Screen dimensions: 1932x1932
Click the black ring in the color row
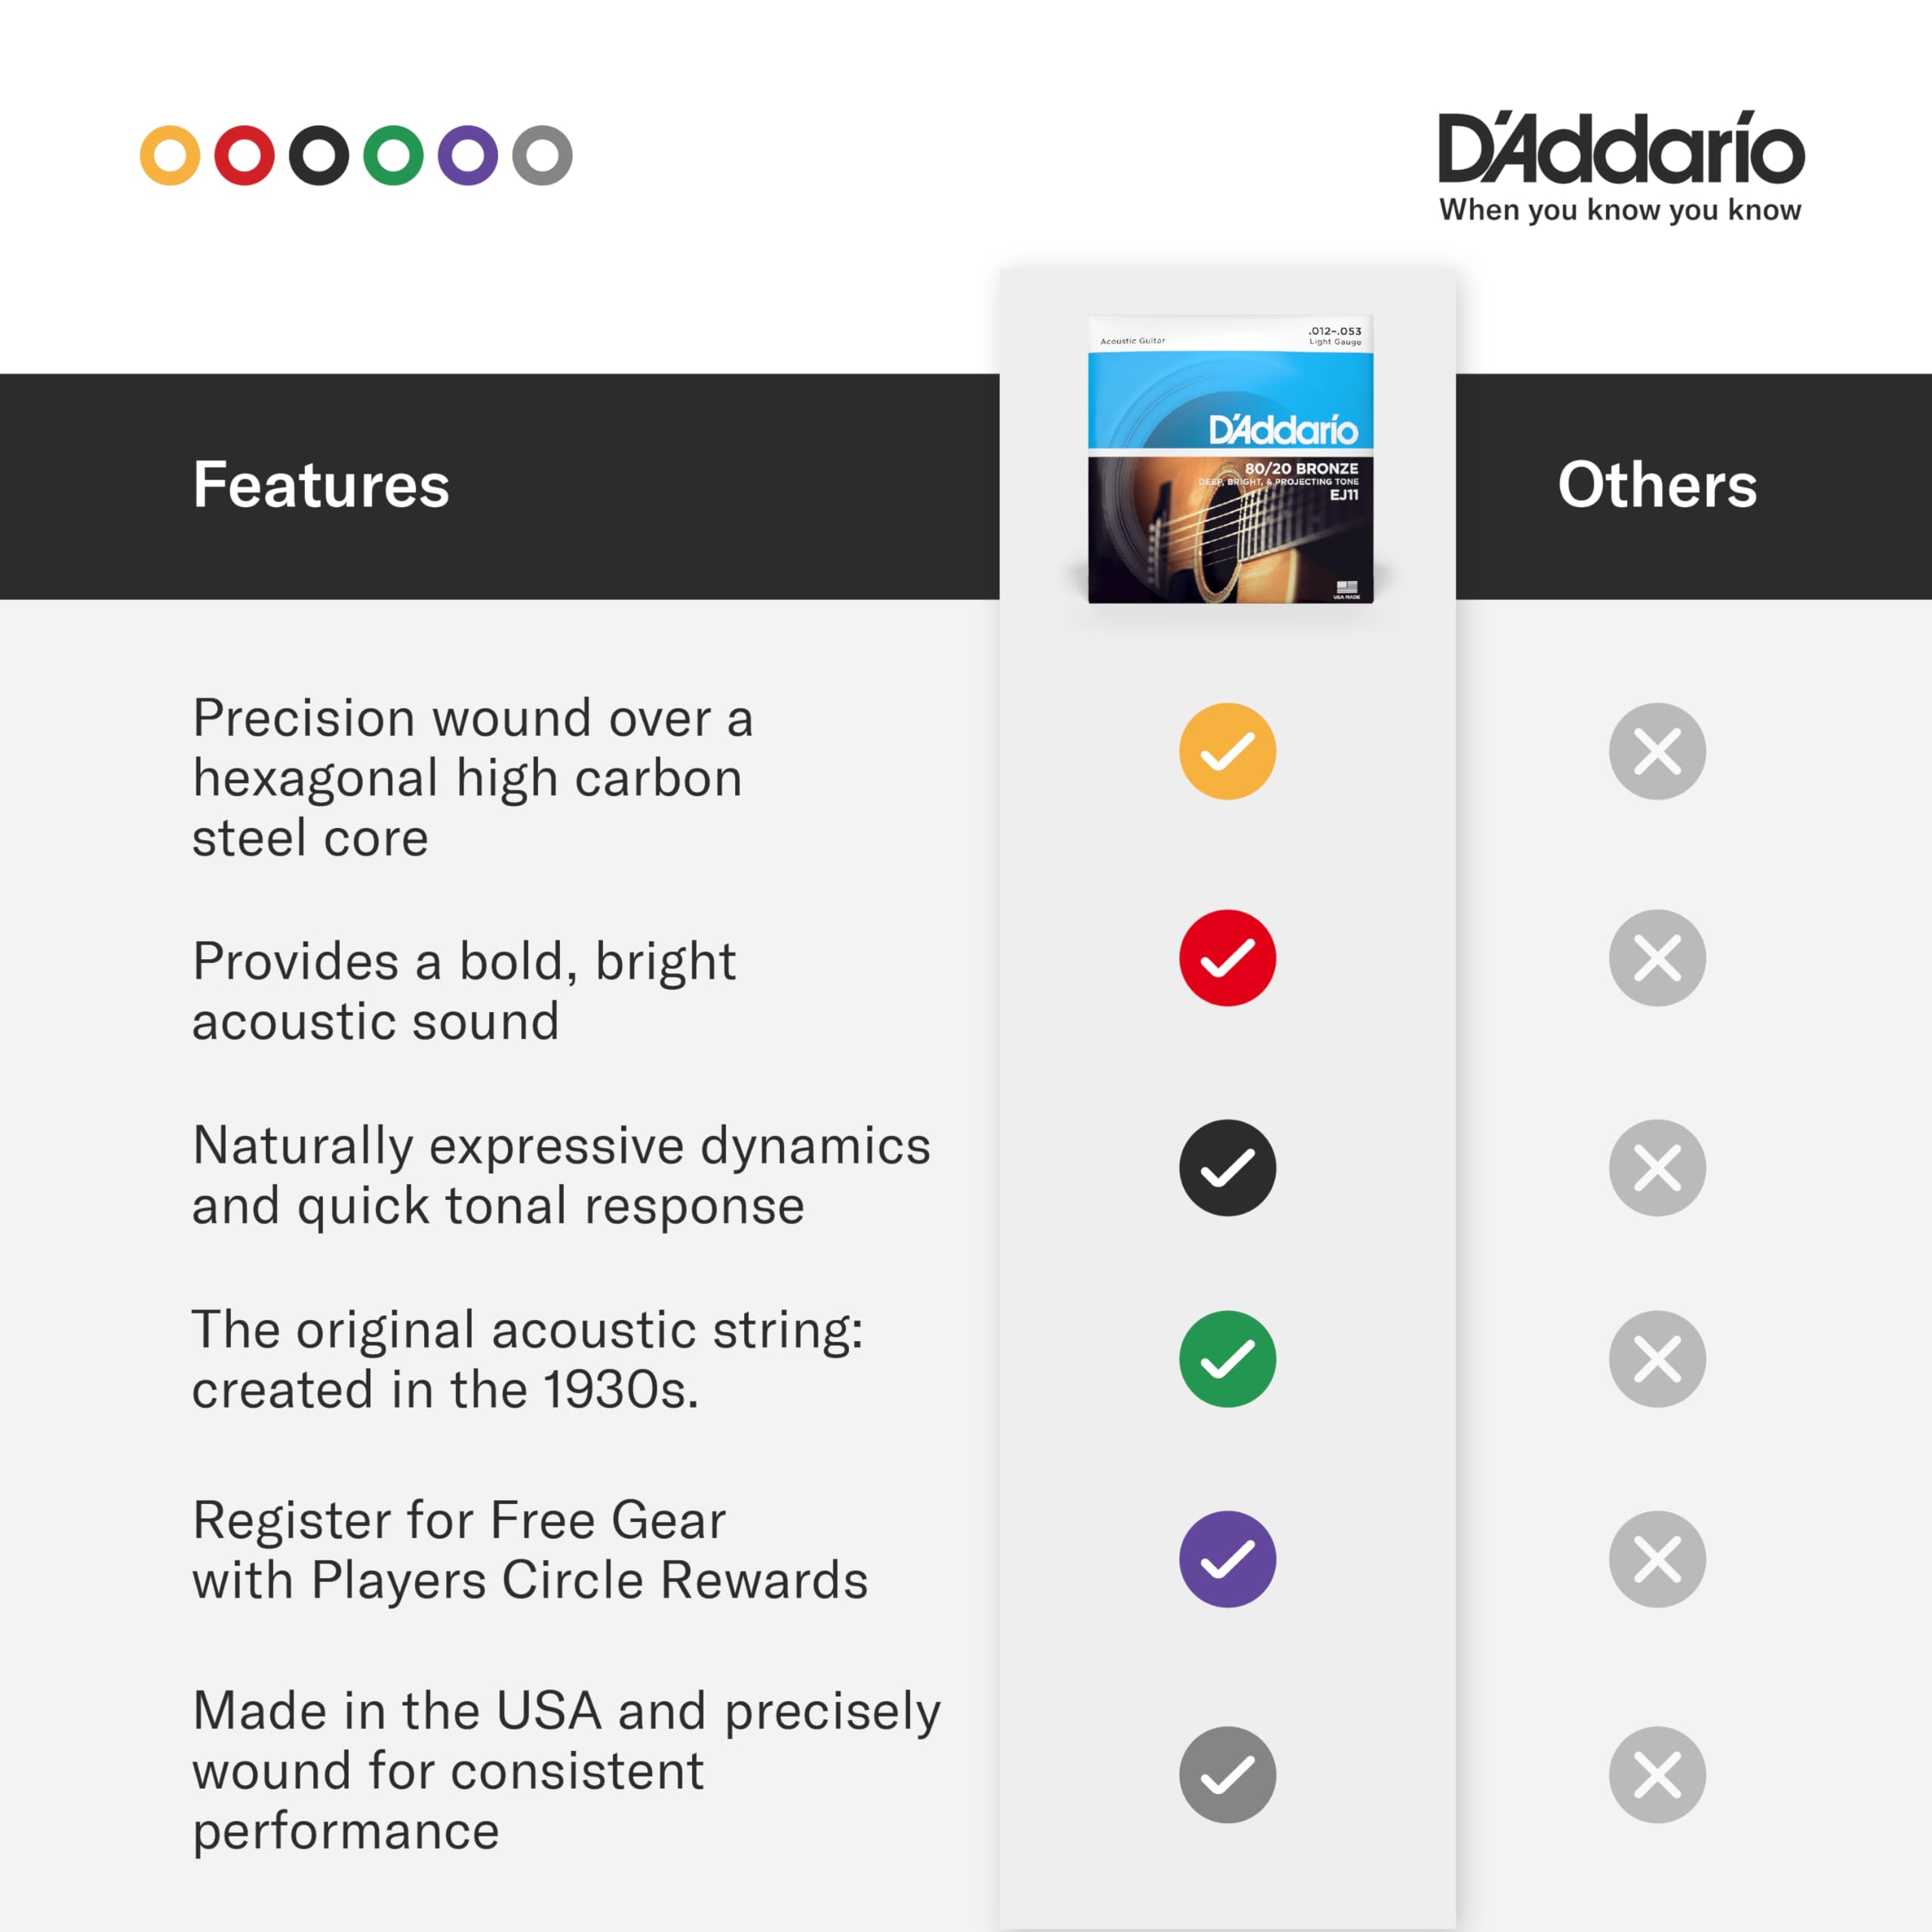319,156
